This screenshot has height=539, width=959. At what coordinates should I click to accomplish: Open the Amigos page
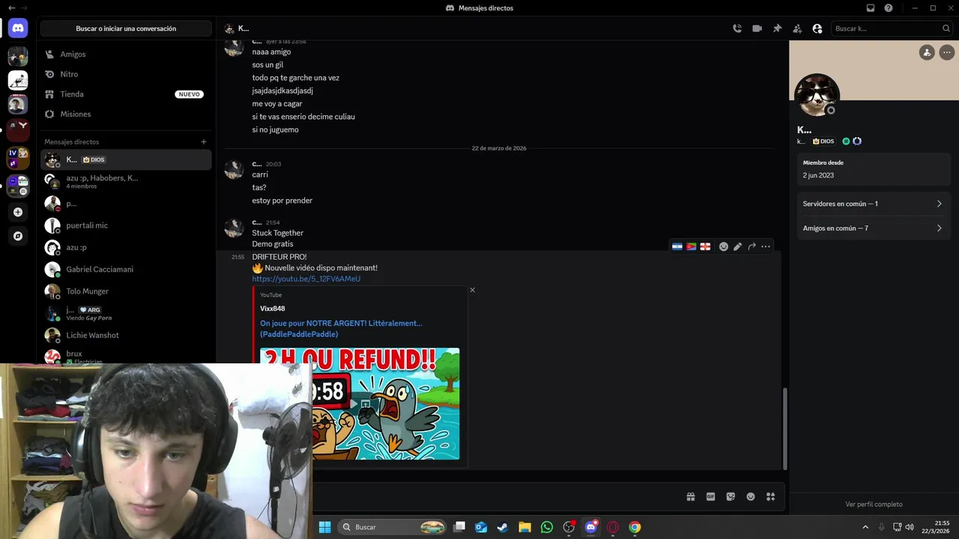126,54
